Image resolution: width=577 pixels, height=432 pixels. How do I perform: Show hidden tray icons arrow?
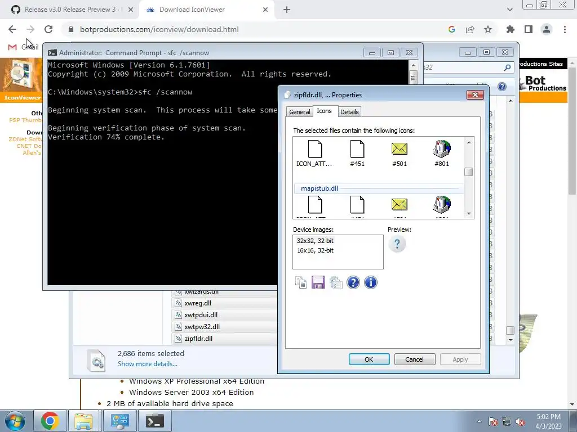tap(479, 421)
